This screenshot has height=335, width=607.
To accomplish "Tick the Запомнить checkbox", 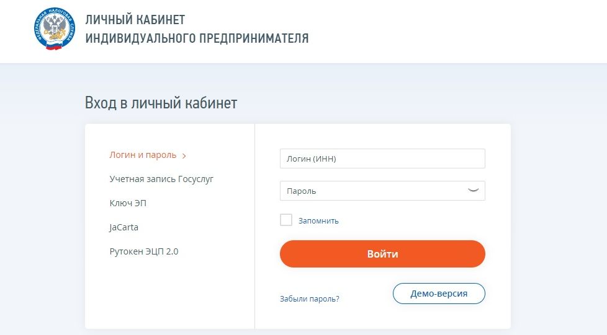I will pyautogui.click(x=286, y=220).
